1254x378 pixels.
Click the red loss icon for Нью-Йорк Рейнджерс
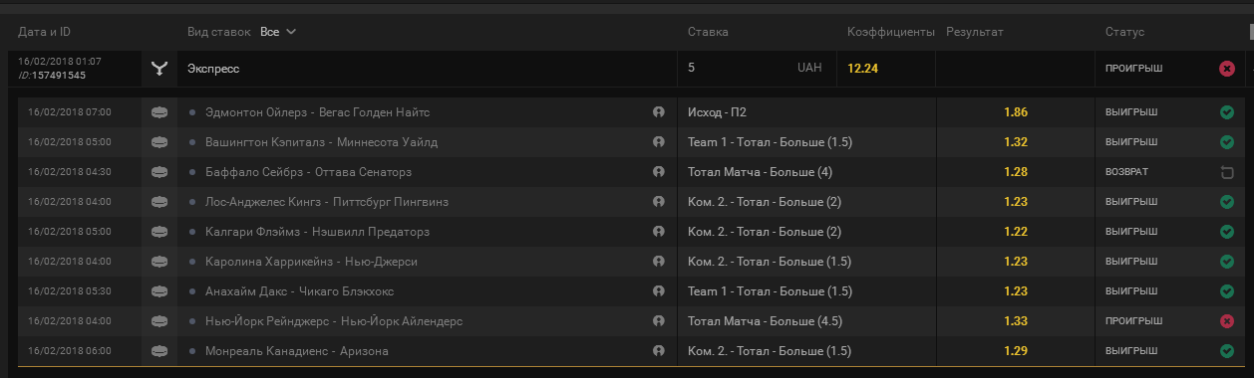click(1227, 321)
